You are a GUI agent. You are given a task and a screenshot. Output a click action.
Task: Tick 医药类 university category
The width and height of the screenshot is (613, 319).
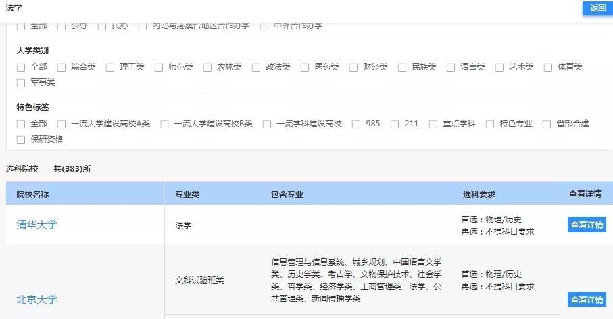click(305, 67)
